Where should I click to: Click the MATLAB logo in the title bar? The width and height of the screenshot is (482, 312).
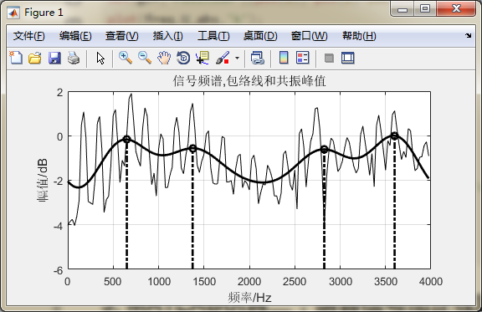coord(13,13)
